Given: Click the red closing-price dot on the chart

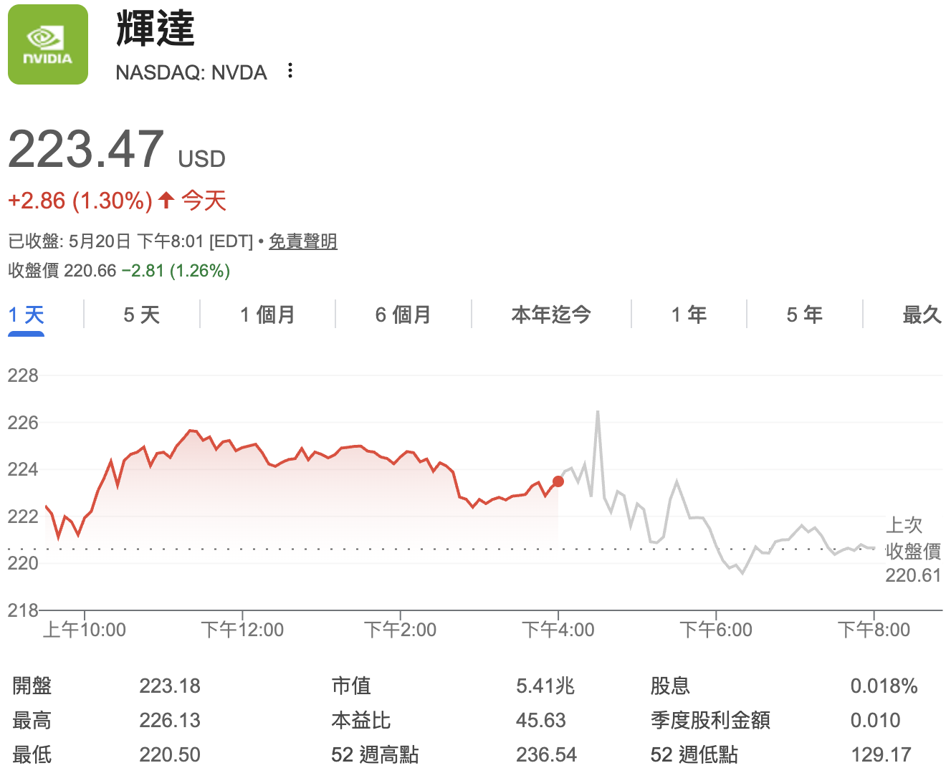Looking at the screenshot, I should click(x=558, y=481).
